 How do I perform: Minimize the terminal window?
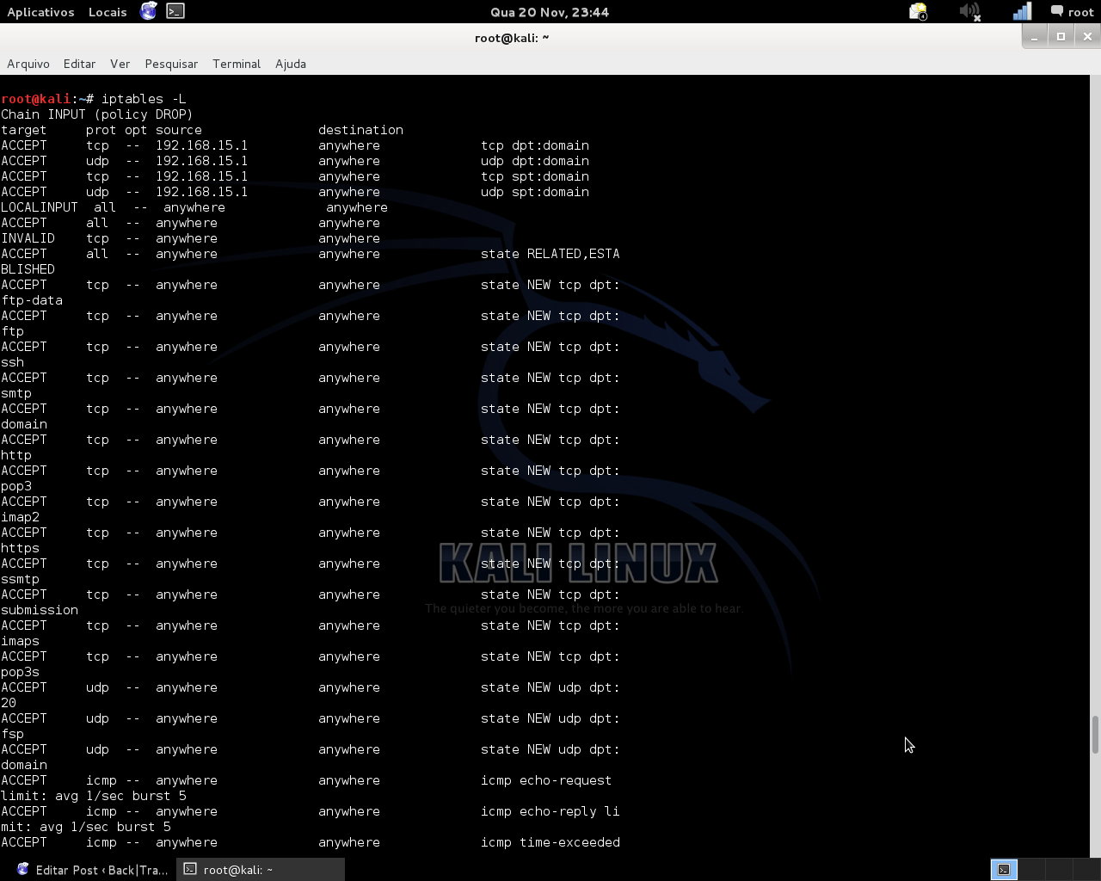click(x=1034, y=36)
